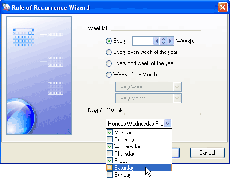Click the Cancel button

coord(207,153)
